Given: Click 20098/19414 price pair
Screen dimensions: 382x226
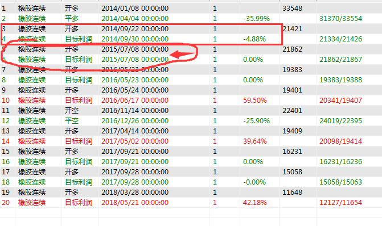Looking at the screenshot, I should click(x=340, y=141).
